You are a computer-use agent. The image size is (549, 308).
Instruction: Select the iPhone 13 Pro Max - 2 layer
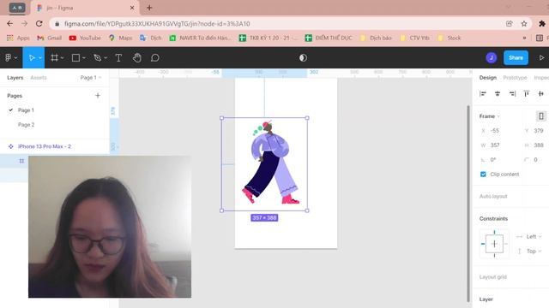pyautogui.click(x=44, y=146)
